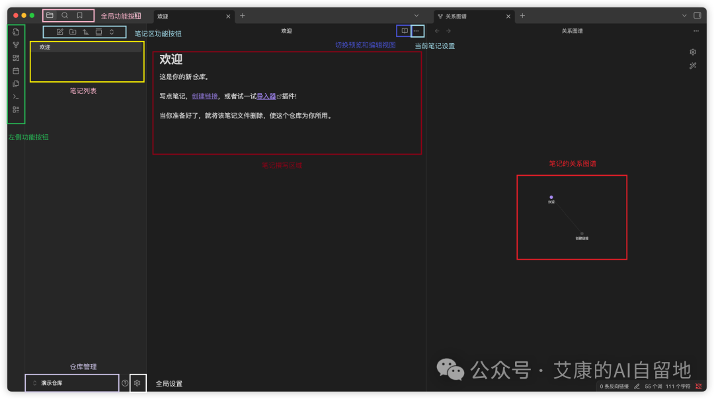714x399 pixels.
Task: Open the search magnifier in the sidebar header
Action: tap(65, 15)
